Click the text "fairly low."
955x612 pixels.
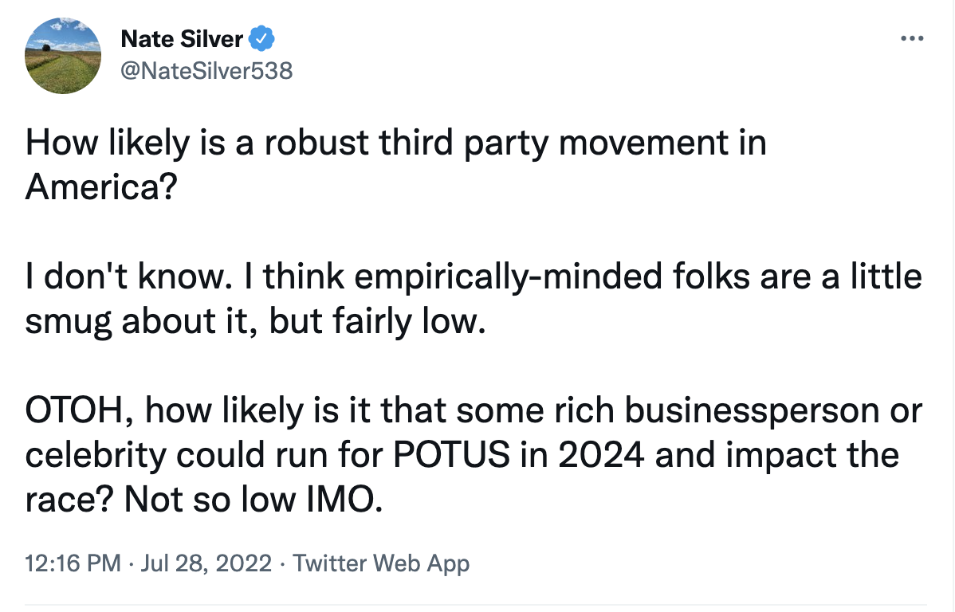(x=409, y=322)
